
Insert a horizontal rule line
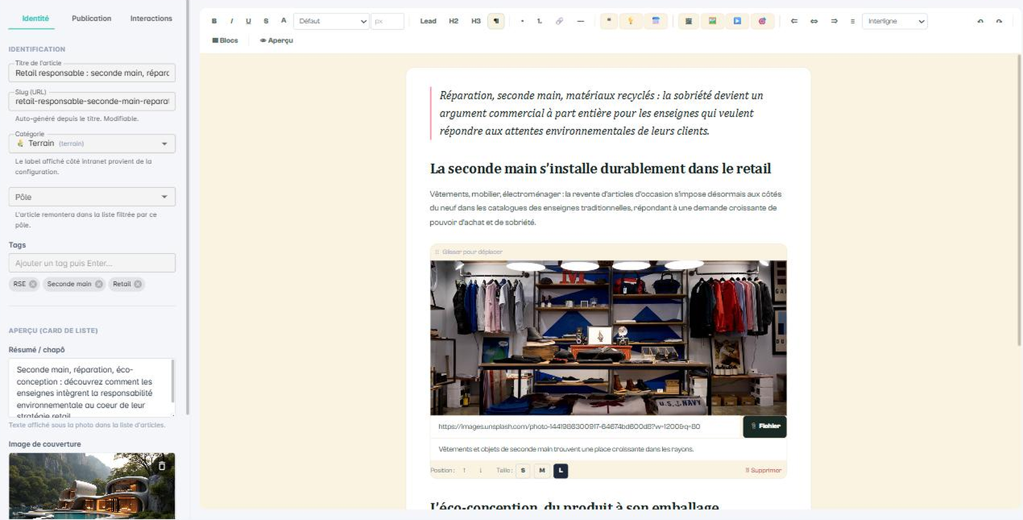pyautogui.click(x=580, y=21)
